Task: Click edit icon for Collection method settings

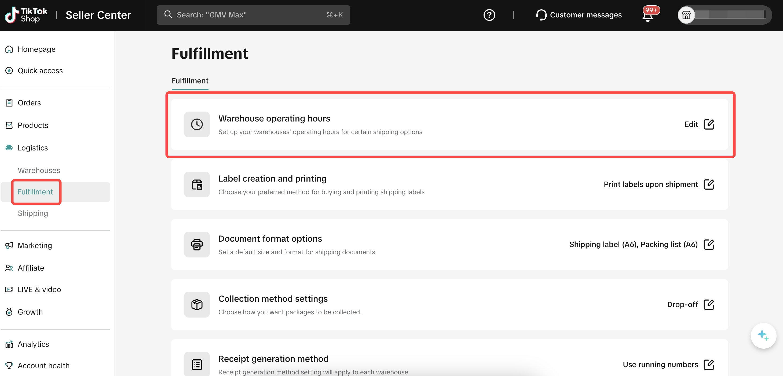Action: (708, 304)
